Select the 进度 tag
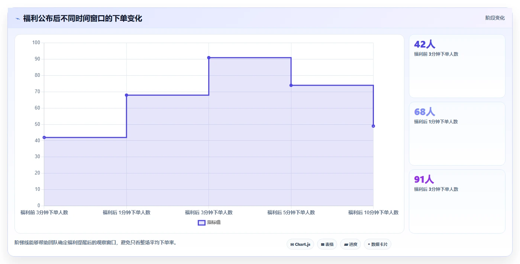Viewport: 520px width, 264px height. click(351, 244)
